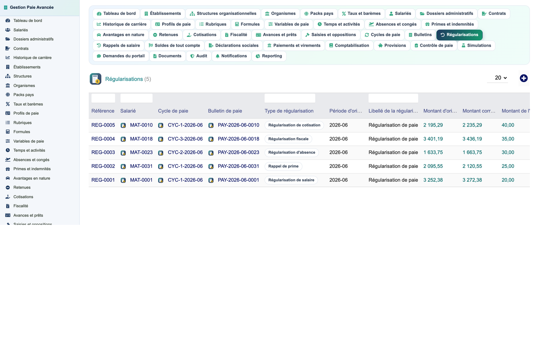The height and width of the screenshot is (337, 540).
Task: Click the cycle icon next to CYC-3-2026-06
Action: (161, 139)
